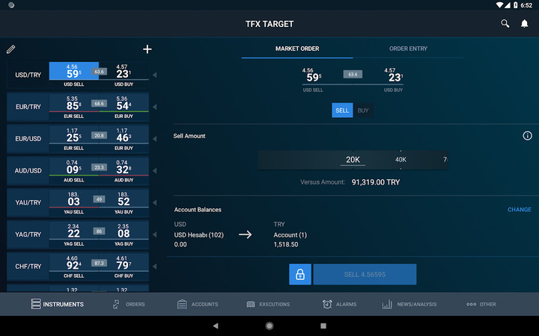This screenshot has height=336, width=539.
Task: Open notifications bell icon
Action: (524, 24)
